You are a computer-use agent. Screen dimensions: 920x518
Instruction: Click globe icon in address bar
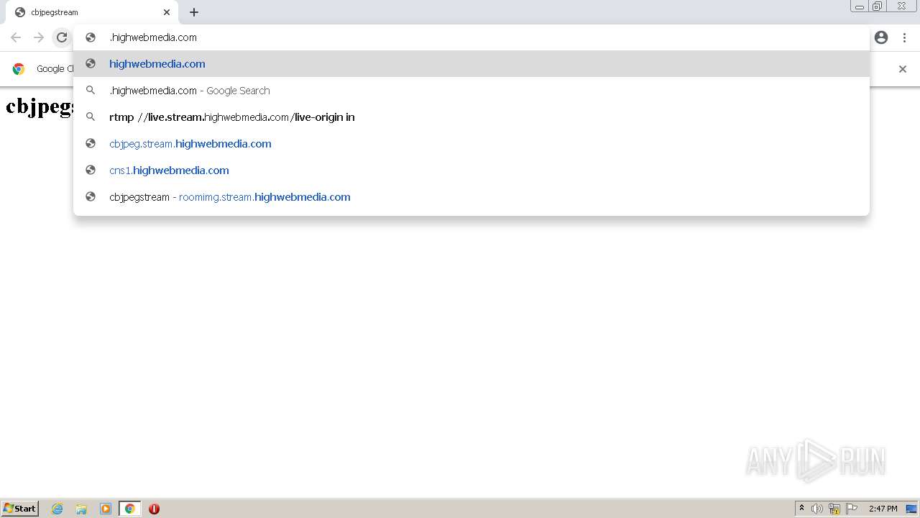(x=91, y=37)
